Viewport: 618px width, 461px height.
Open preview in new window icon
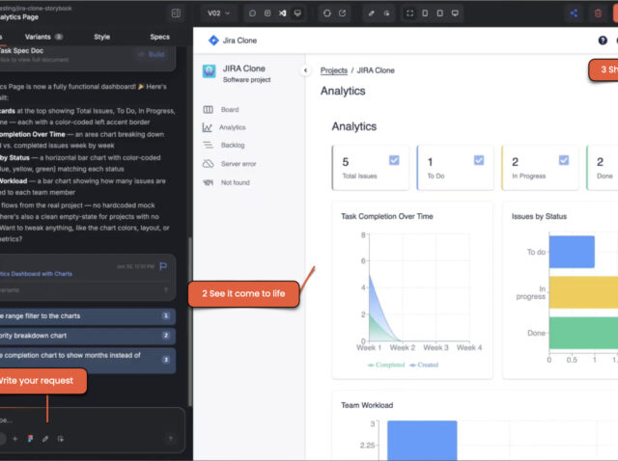(x=342, y=14)
